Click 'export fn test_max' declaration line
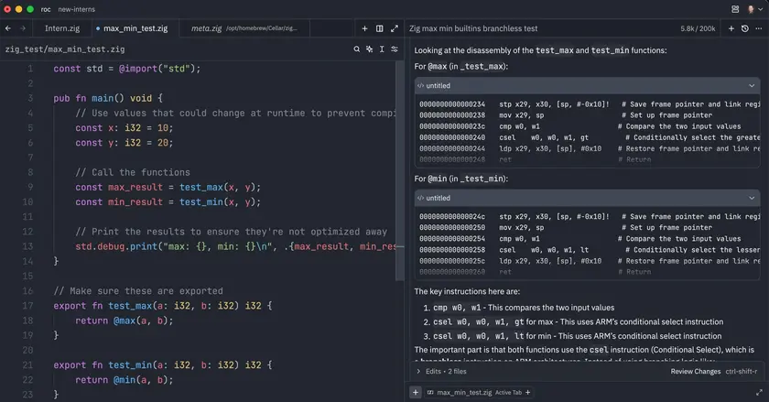 163,306
